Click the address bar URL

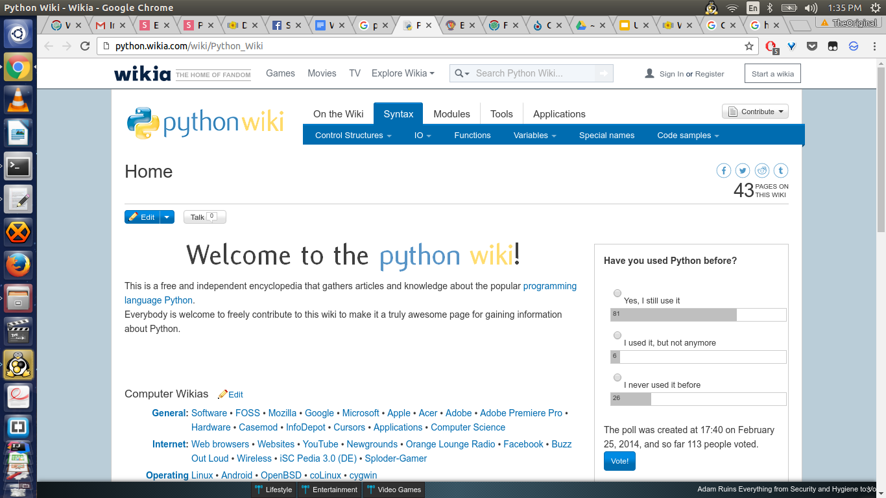click(x=189, y=46)
